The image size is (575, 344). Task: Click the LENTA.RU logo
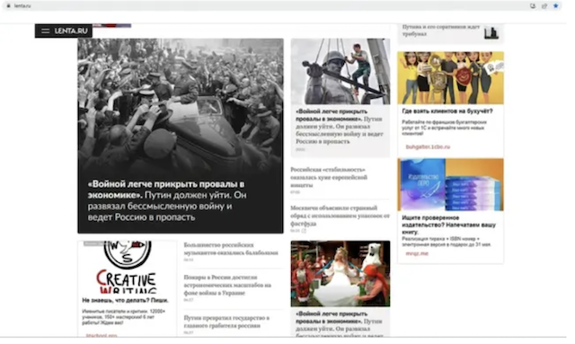pos(71,31)
